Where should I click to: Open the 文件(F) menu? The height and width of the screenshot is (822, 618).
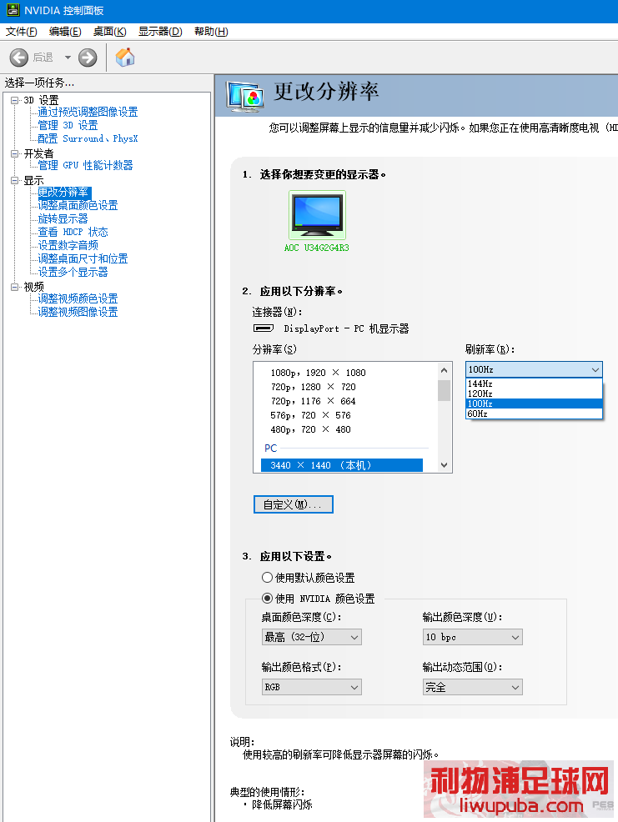pyautogui.click(x=22, y=32)
